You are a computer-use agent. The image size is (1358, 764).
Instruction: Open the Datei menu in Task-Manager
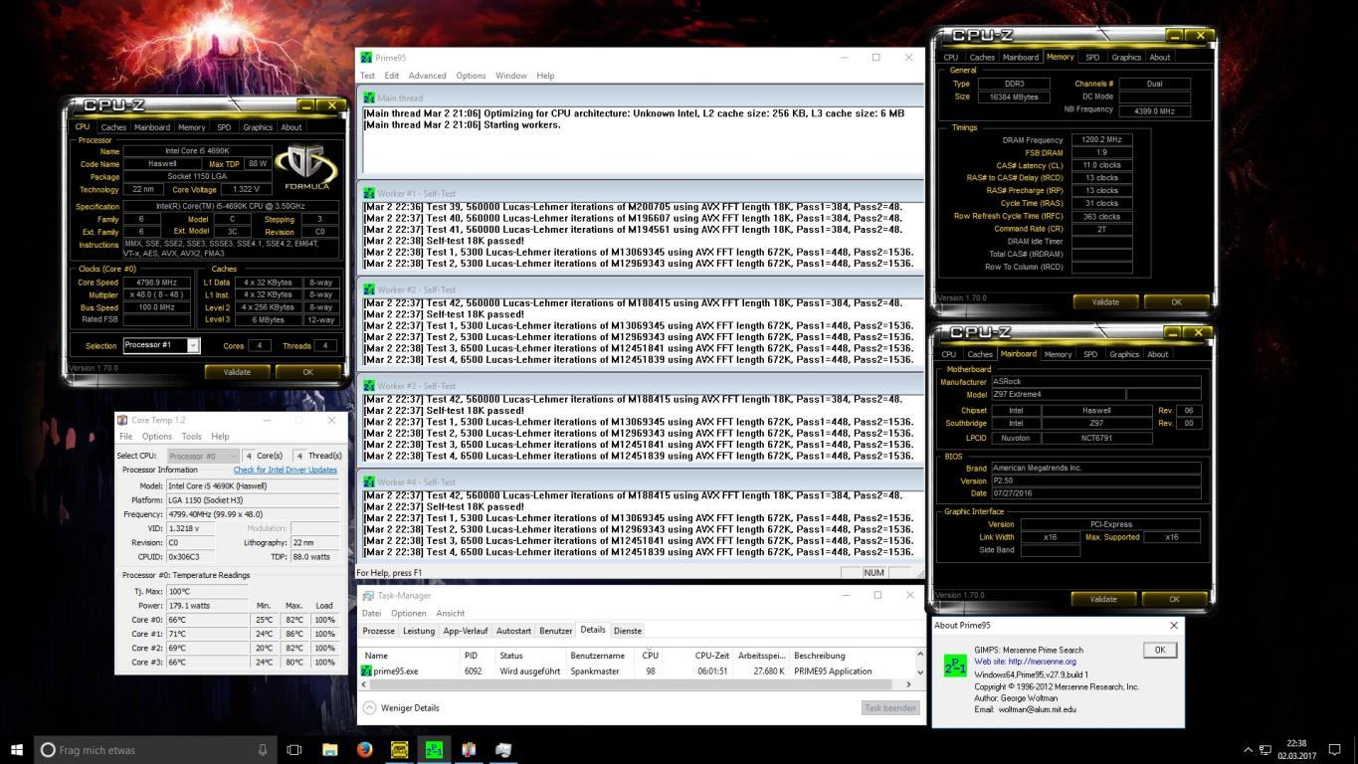click(371, 613)
